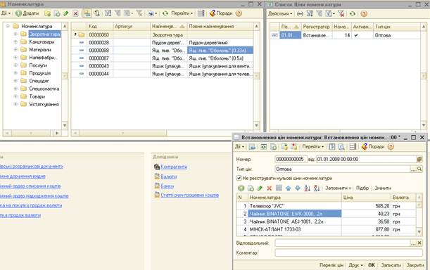Expand the Товари tree folder
The width and height of the screenshot is (430, 270).
(x=15, y=96)
